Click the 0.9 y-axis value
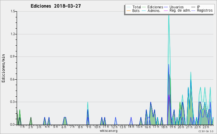 (12, 56)
